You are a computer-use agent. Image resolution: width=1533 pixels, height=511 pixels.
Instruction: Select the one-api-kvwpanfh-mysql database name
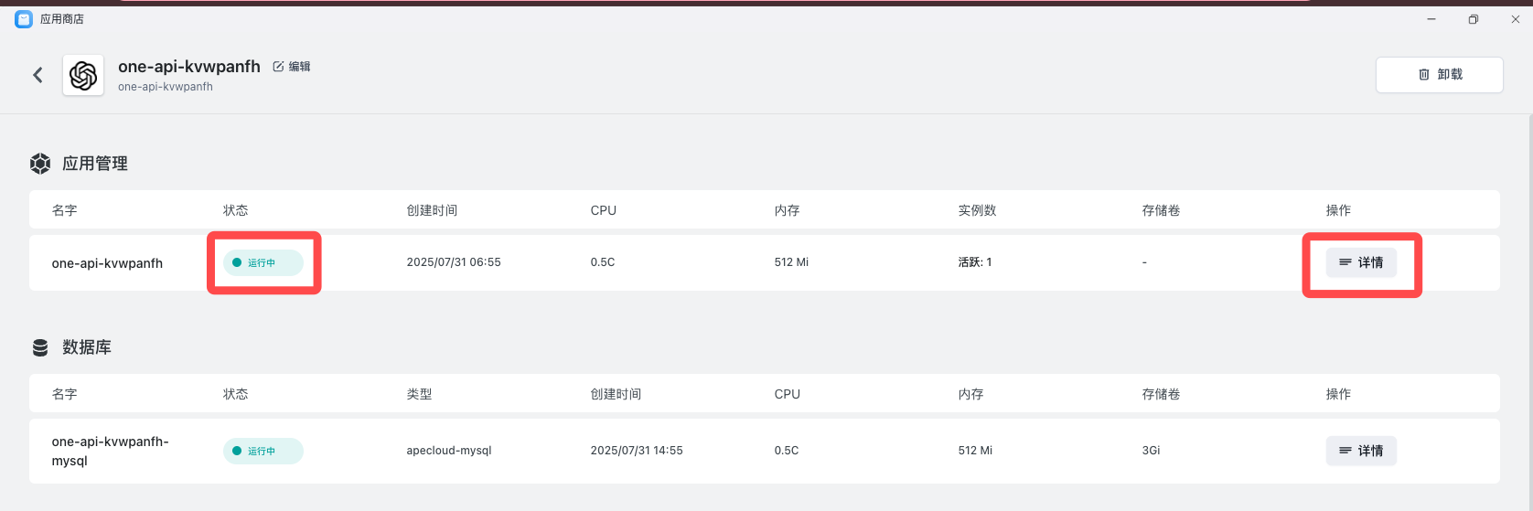(x=110, y=451)
